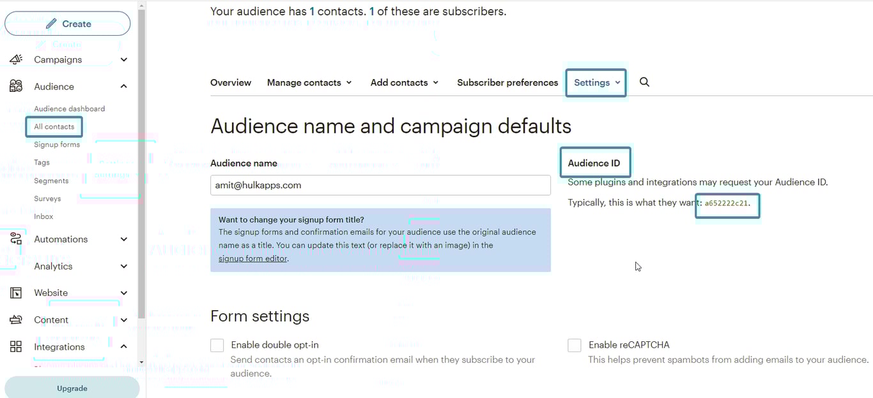Switch to the Overview tab
This screenshot has width=873, height=398.
231,83
